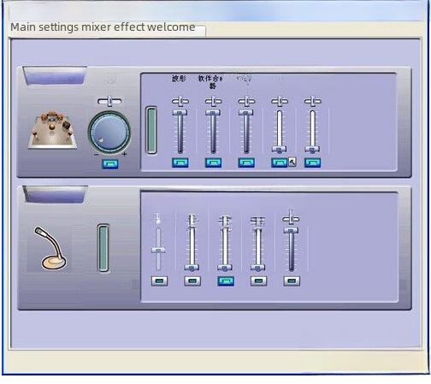Click the speaker room playback icon

click(x=52, y=130)
